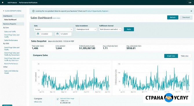This screenshot has width=194, height=106.
Task: Click the Units ordered chart
Action: (72, 78)
